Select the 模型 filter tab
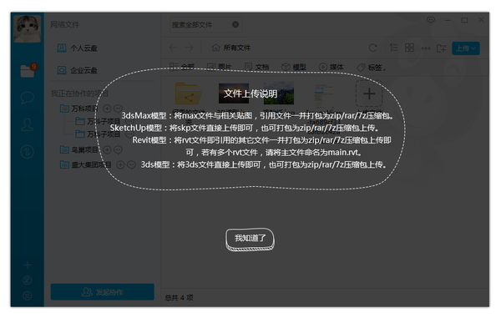The height and width of the screenshot is (318, 501). pyautogui.click(x=294, y=67)
